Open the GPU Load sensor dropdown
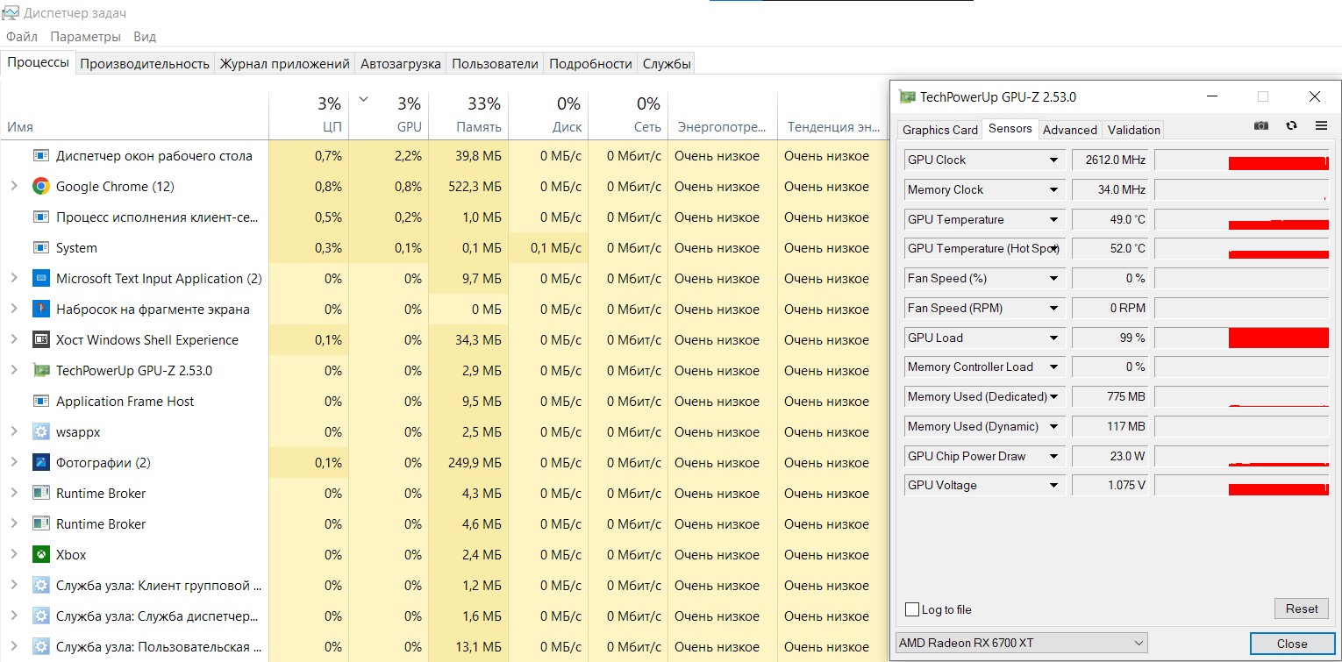The image size is (1342, 662). [1053, 338]
